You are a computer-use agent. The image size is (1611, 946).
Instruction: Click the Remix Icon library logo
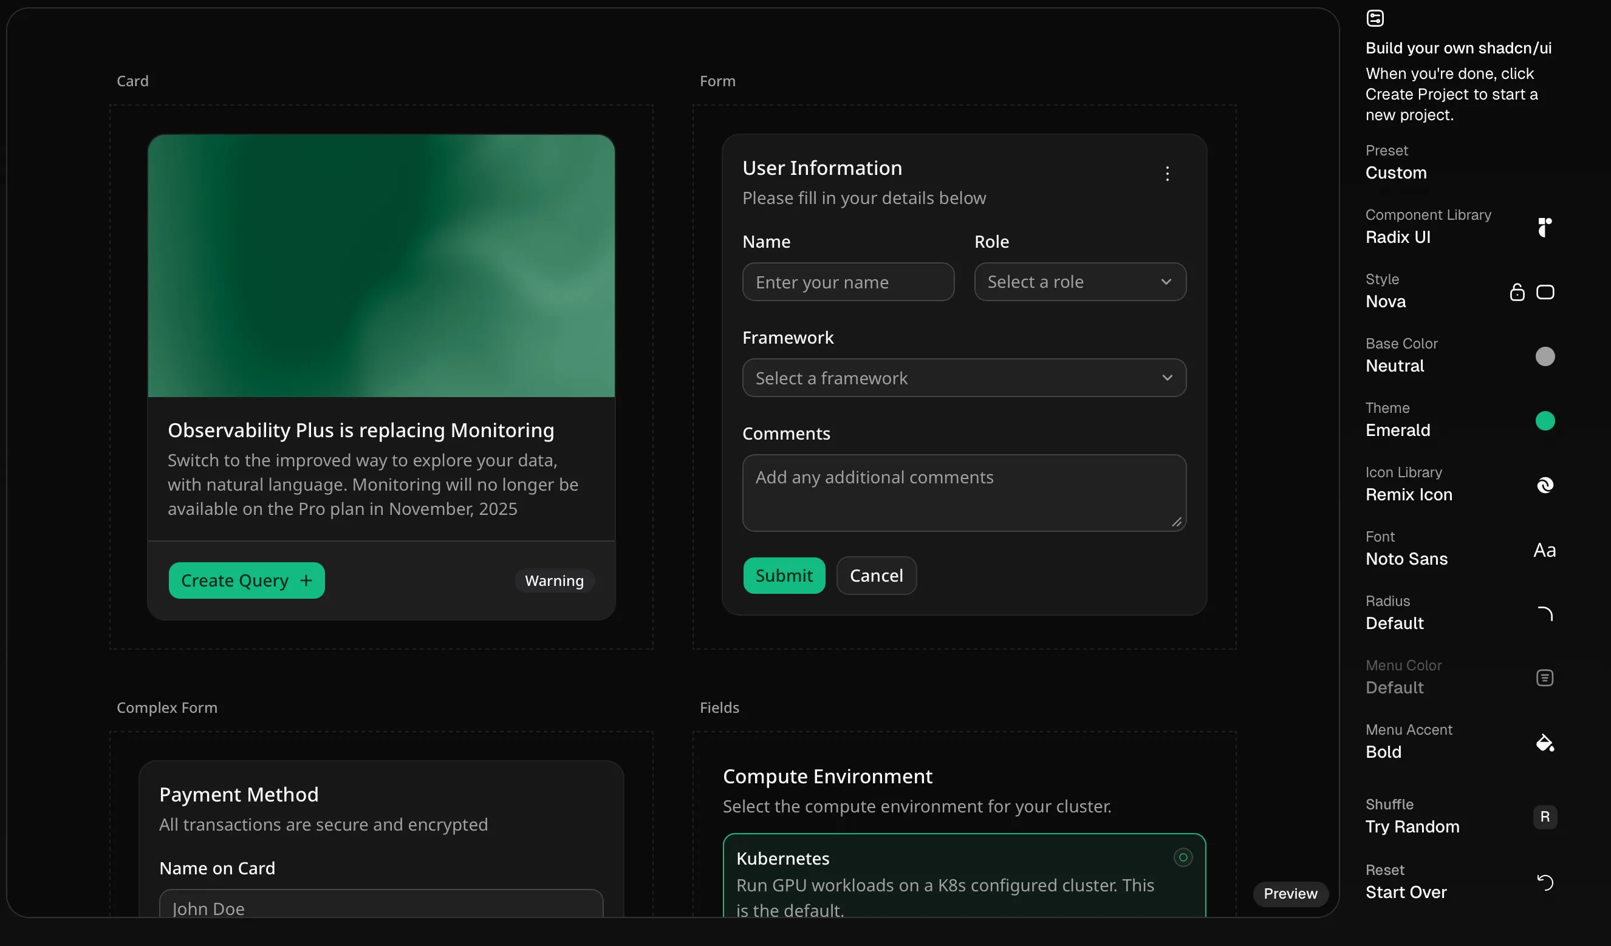[1545, 485]
